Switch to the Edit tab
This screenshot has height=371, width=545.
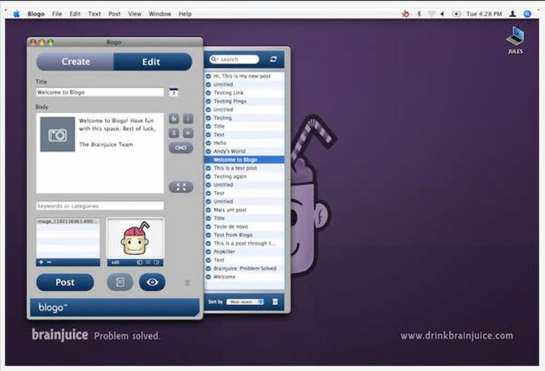coord(153,61)
